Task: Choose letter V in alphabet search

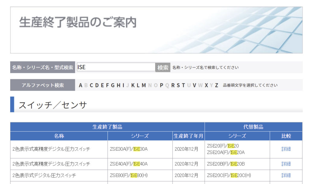Action: [x=194, y=85]
